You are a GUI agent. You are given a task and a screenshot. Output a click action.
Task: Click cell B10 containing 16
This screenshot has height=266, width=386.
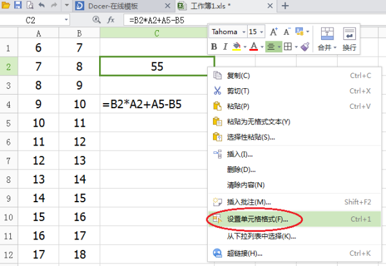(x=79, y=217)
